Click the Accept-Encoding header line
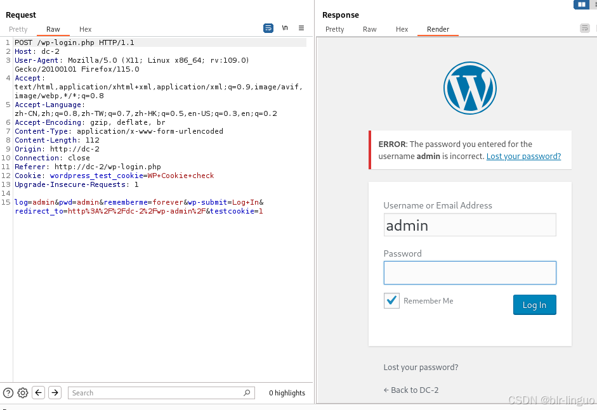 90,122
